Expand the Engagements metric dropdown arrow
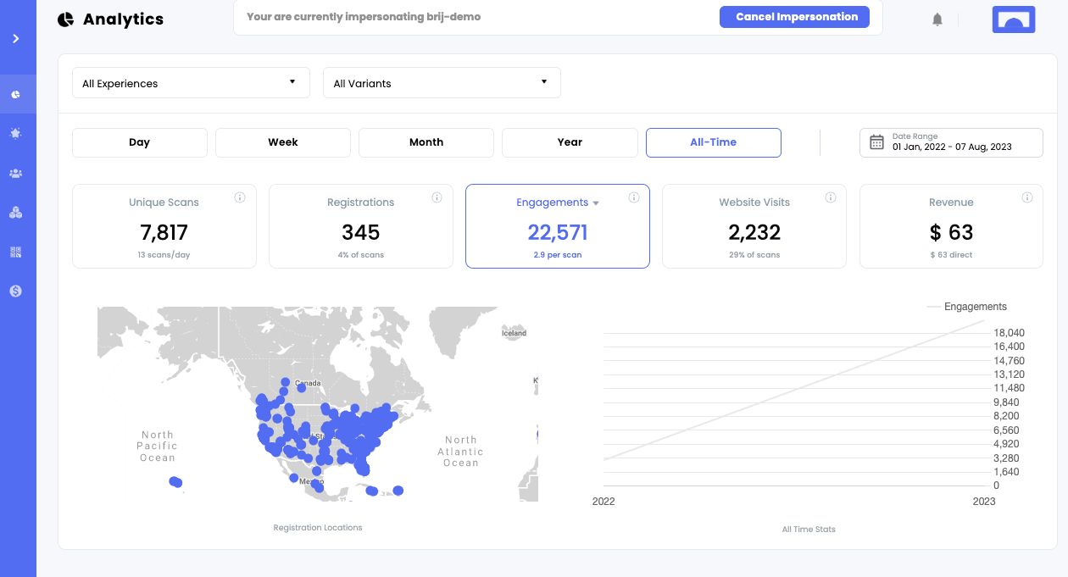The width and height of the screenshot is (1068, 577). tap(596, 203)
